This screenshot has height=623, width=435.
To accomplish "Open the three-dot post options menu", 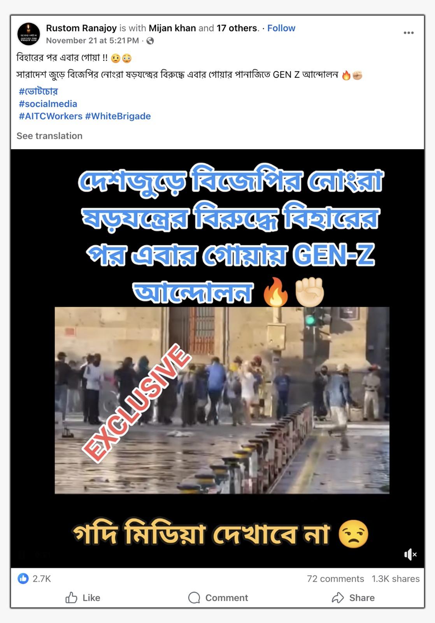I will (409, 33).
